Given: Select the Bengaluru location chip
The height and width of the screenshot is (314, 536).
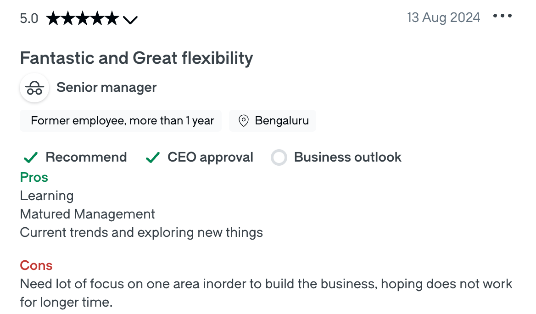Looking at the screenshot, I should (272, 120).
